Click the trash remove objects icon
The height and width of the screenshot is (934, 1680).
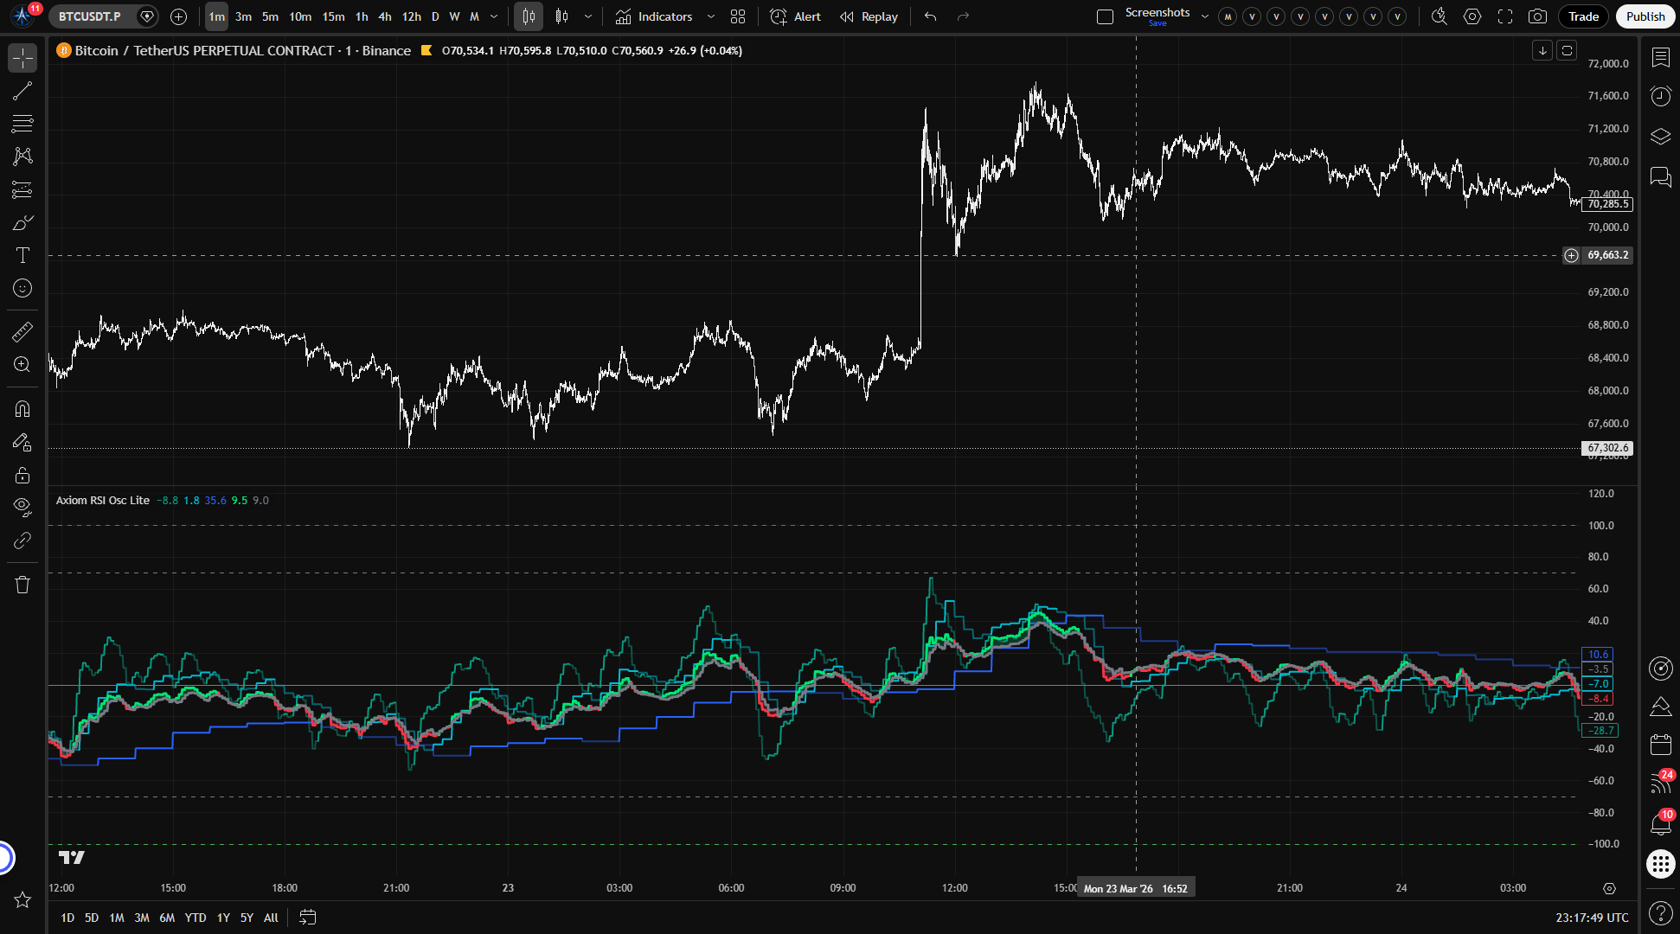(22, 585)
